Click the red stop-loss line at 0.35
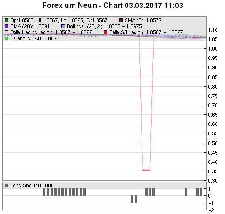This screenshot has height=214, width=225. [146, 170]
